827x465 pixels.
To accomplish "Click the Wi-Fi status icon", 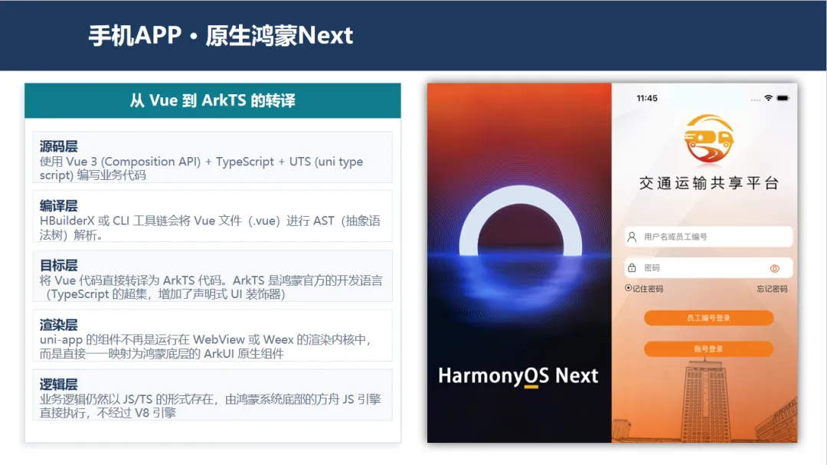I will pos(769,98).
